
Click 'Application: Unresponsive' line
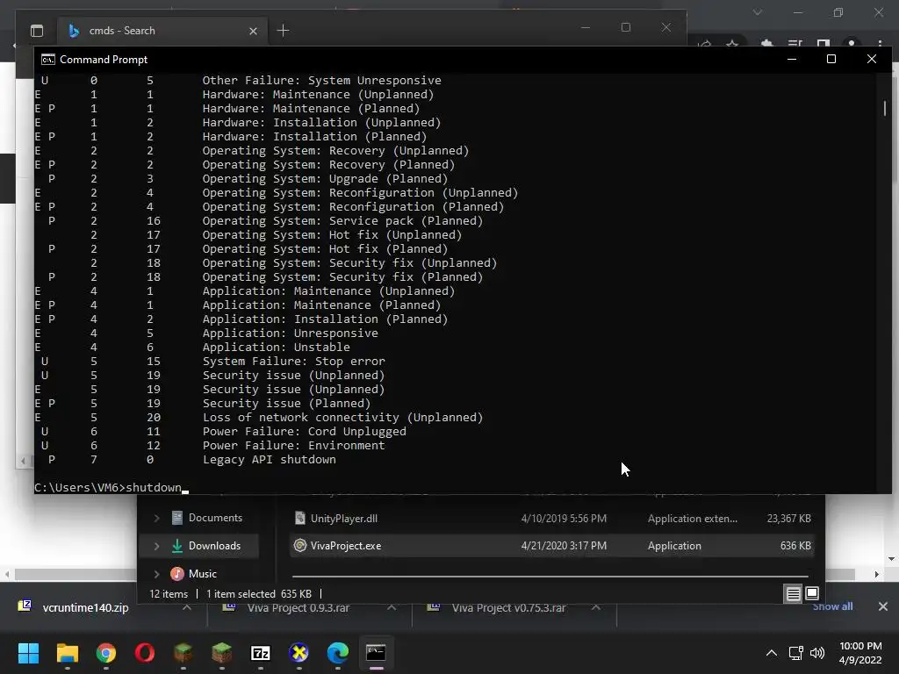[290, 333]
